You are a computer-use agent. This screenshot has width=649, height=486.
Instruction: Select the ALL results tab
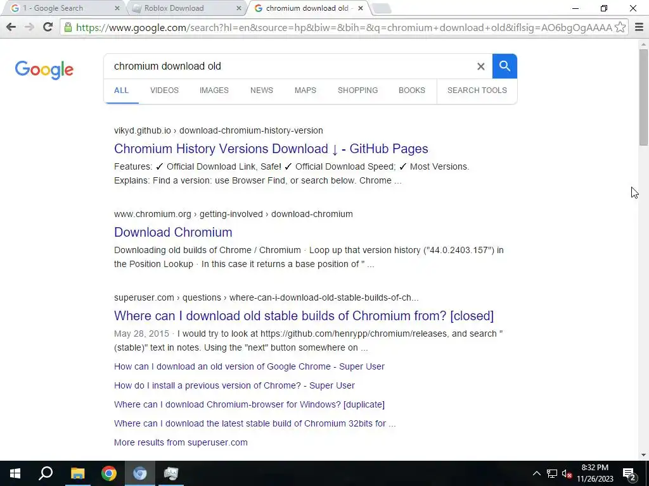coord(121,90)
